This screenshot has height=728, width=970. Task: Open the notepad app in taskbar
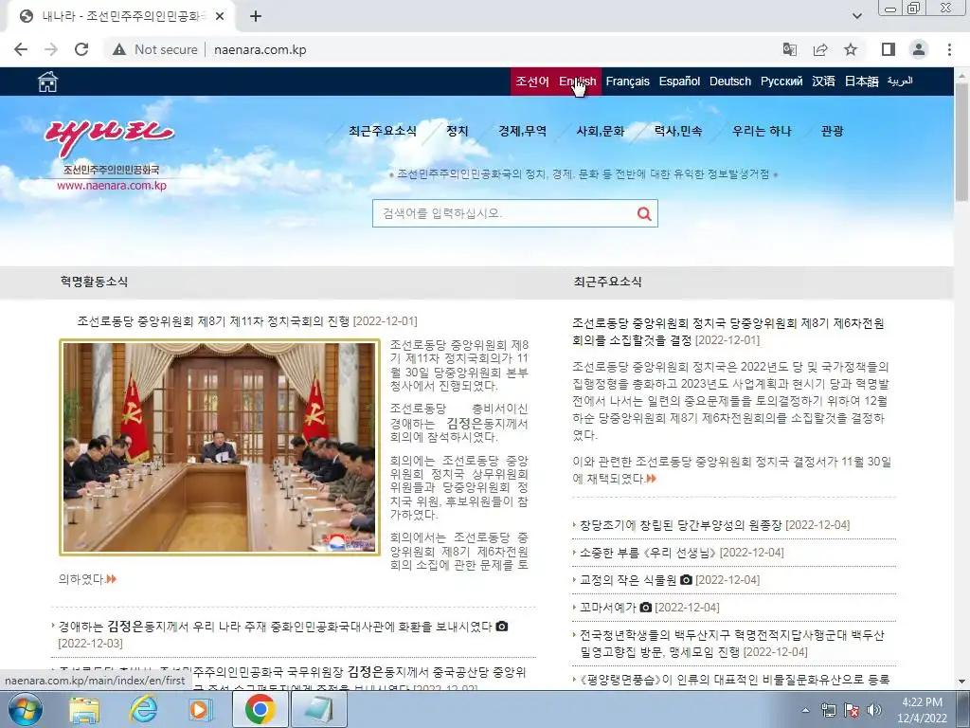pyautogui.click(x=318, y=709)
